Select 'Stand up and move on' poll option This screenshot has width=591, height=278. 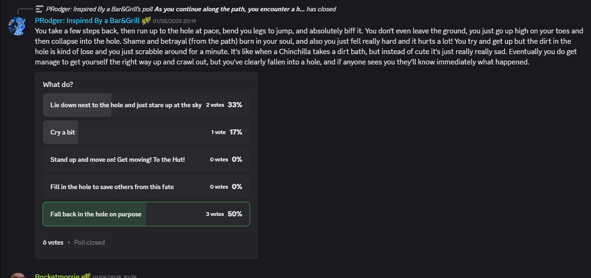pos(146,159)
